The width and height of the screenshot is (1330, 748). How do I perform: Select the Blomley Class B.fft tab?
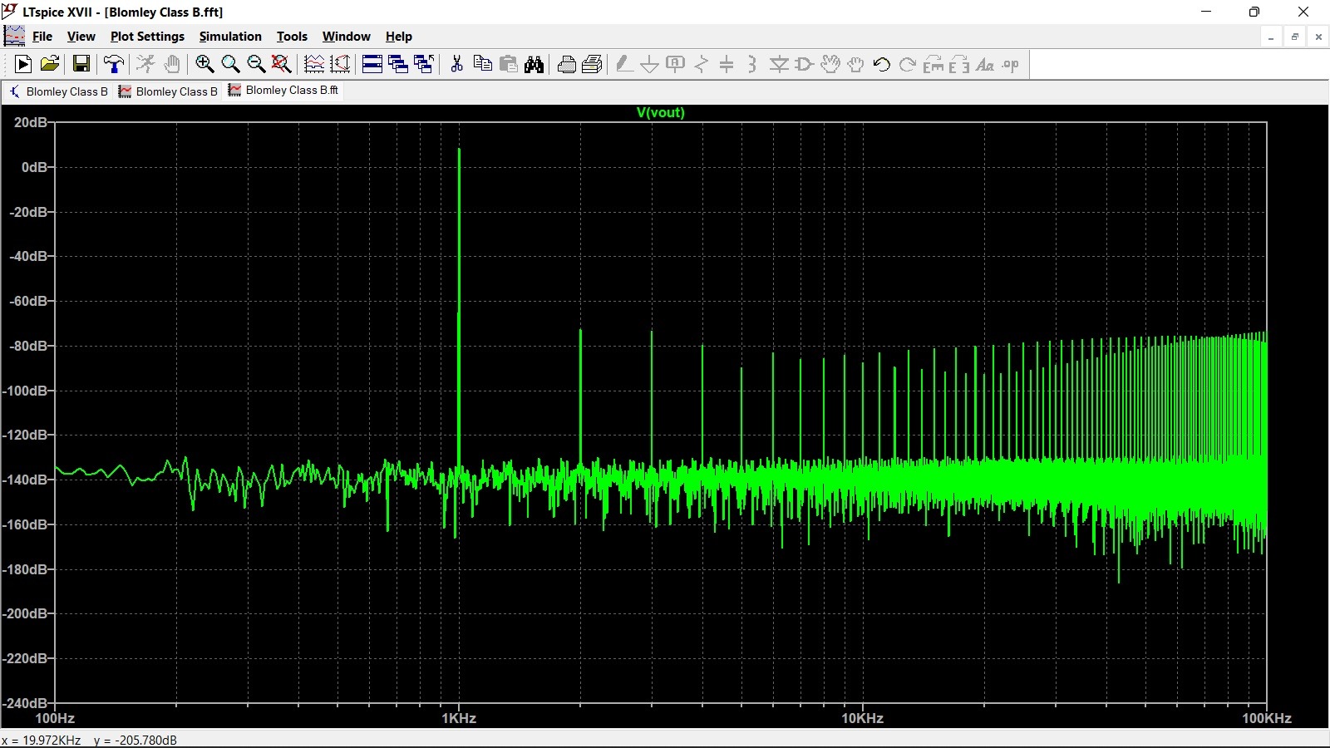point(283,91)
